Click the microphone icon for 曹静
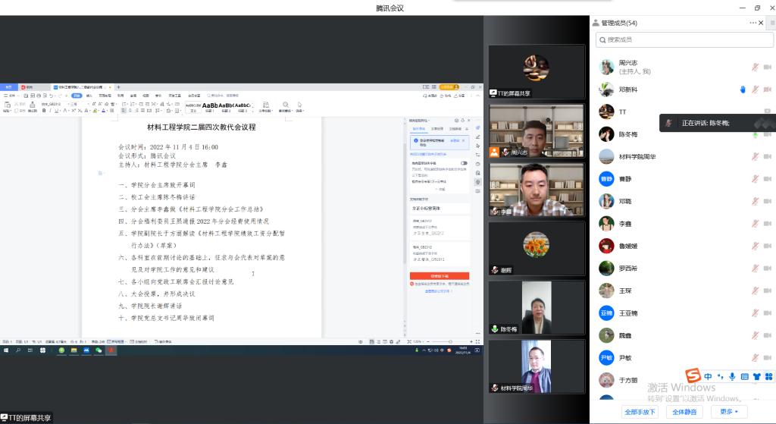The width and height of the screenshot is (776, 424). (755, 179)
